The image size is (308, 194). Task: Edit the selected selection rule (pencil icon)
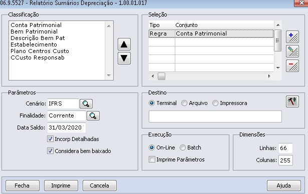click(292, 51)
